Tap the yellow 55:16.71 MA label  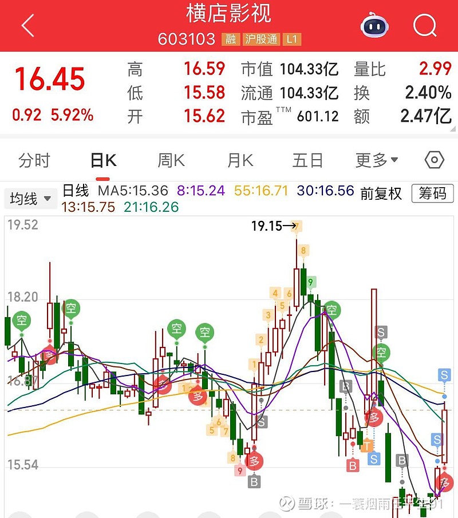pyautogui.click(x=261, y=191)
